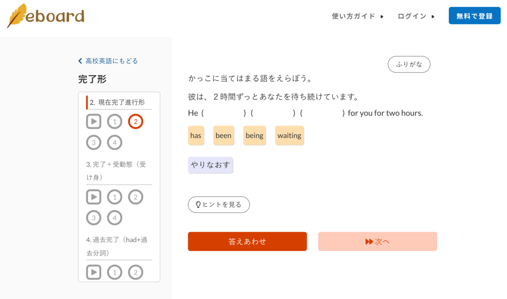Play the section 3 完了+受動態 video
The image size is (507, 299).
click(x=94, y=197)
